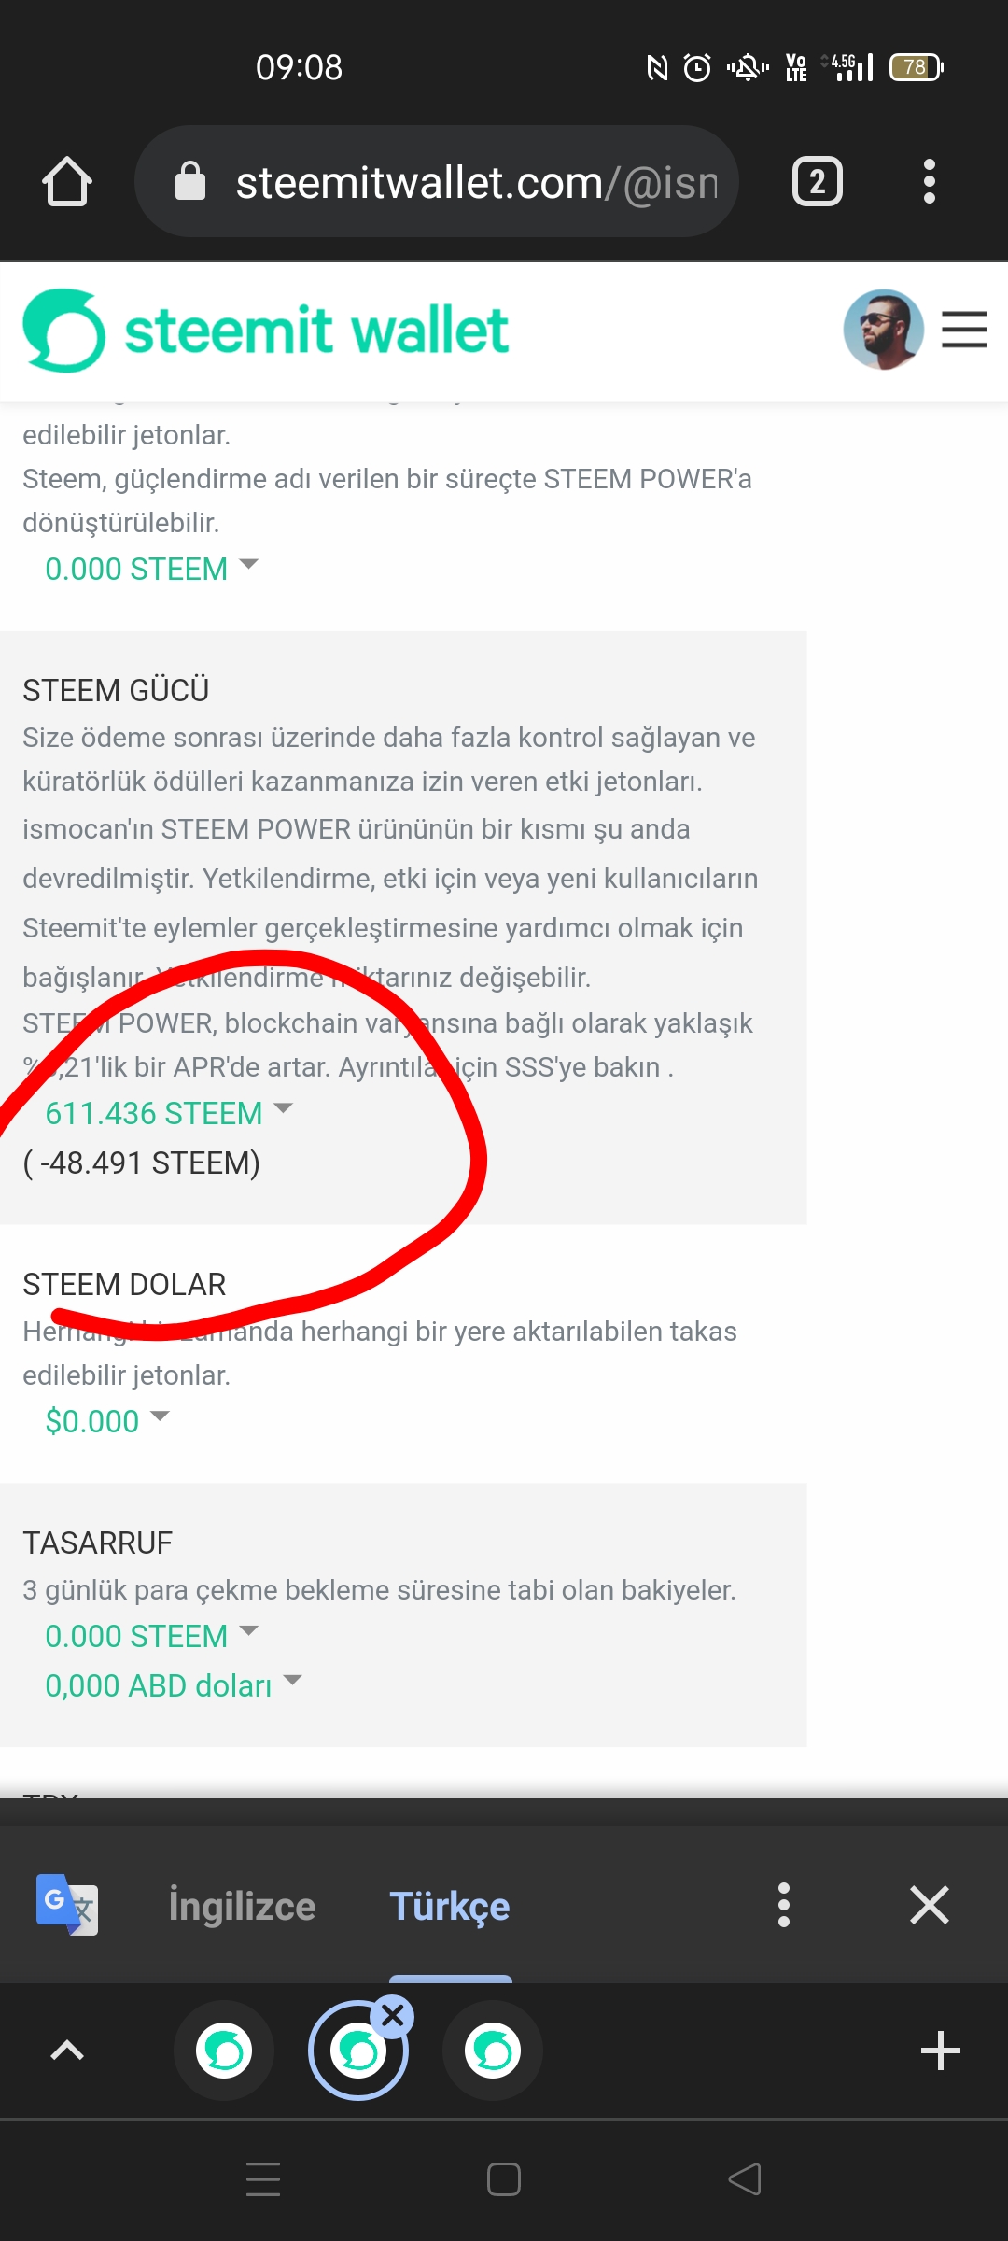Screen dimensions: 1008x2241
Task: Switch translation to İngilizce
Action: coord(243,1906)
